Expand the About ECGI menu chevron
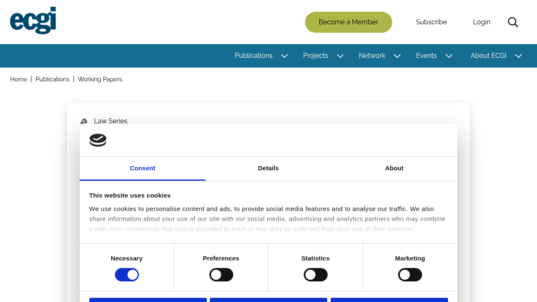537x302 pixels. [x=519, y=56]
